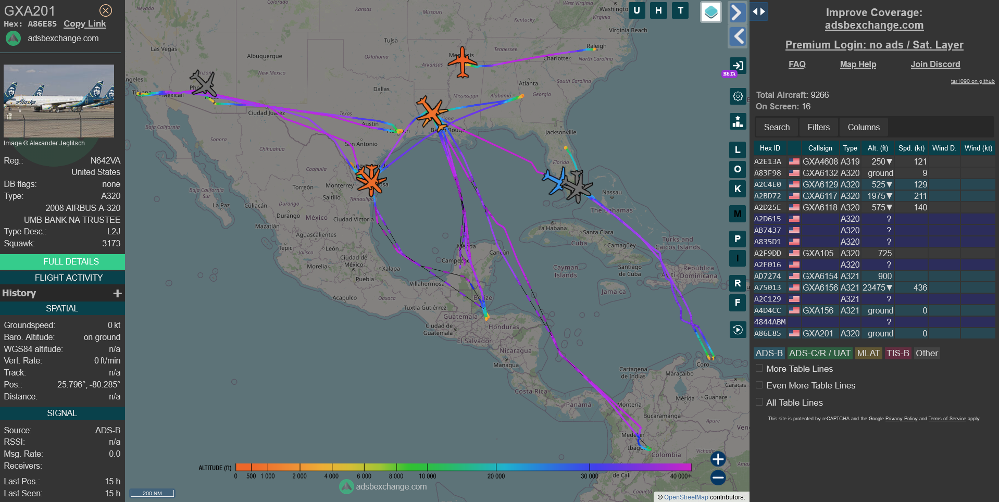Open the FAQ link

point(797,64)
